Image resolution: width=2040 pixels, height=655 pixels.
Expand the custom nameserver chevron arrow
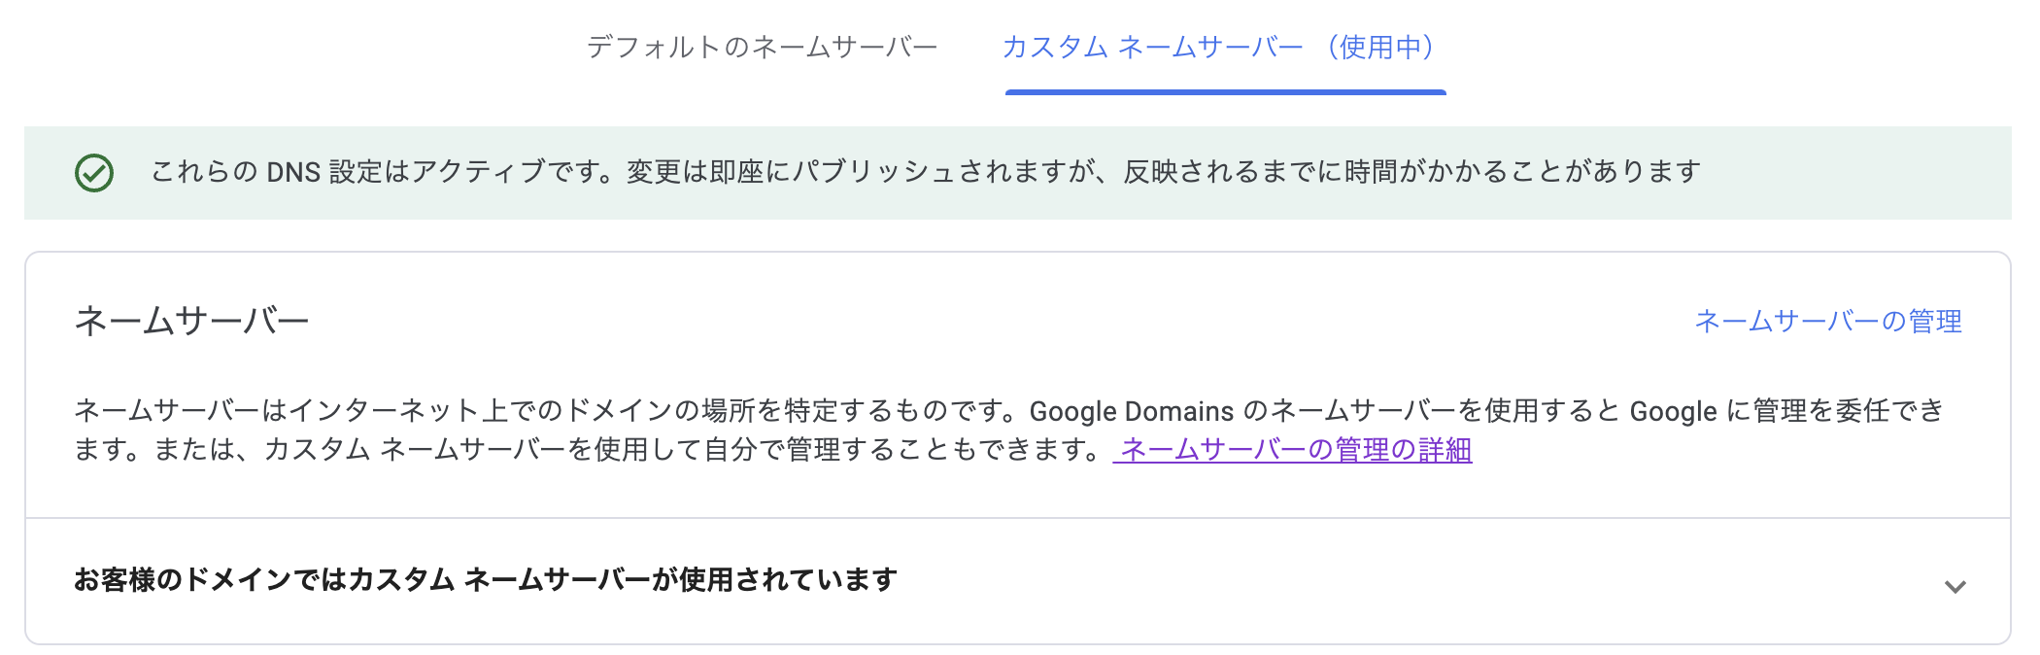pyautogui.click(x=1955, y=586)
